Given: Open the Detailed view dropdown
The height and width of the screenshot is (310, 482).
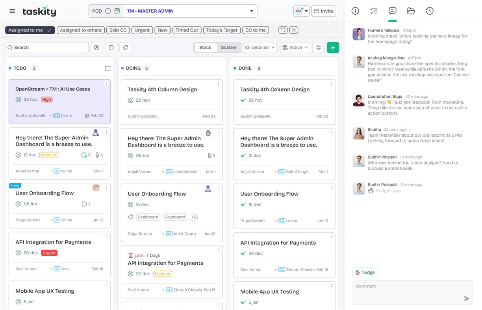Looking at the screenshot, I should [x=260, y=48].
